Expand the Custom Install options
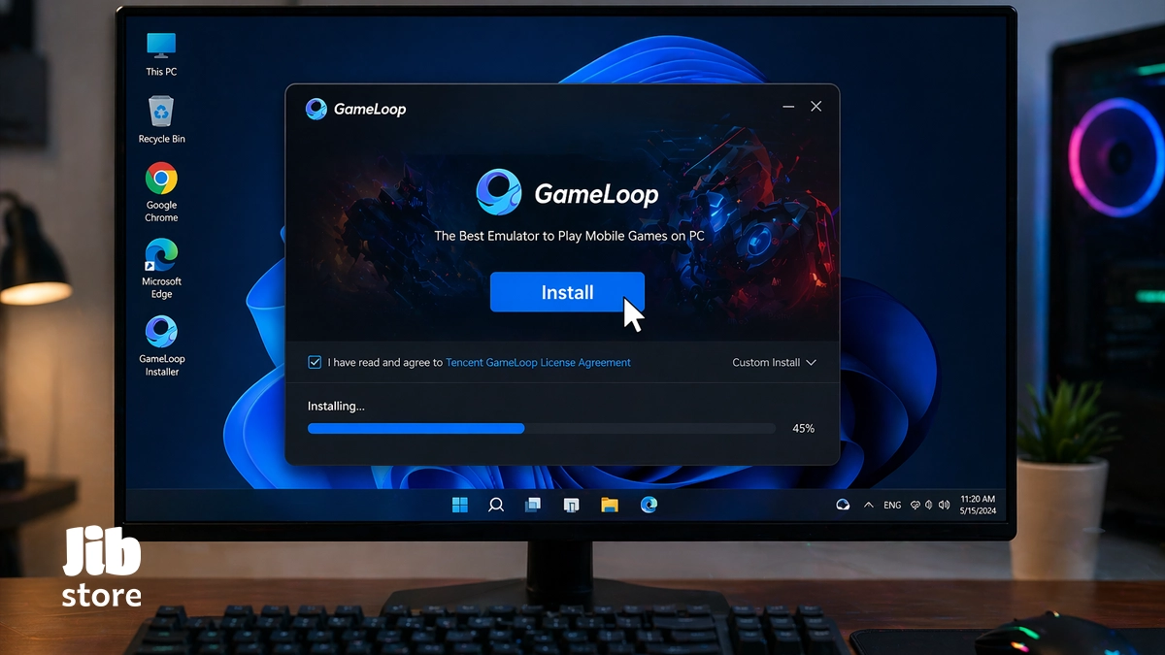Image resolution: width=1165 pixels, height=655 pixels. click(774, 363)
